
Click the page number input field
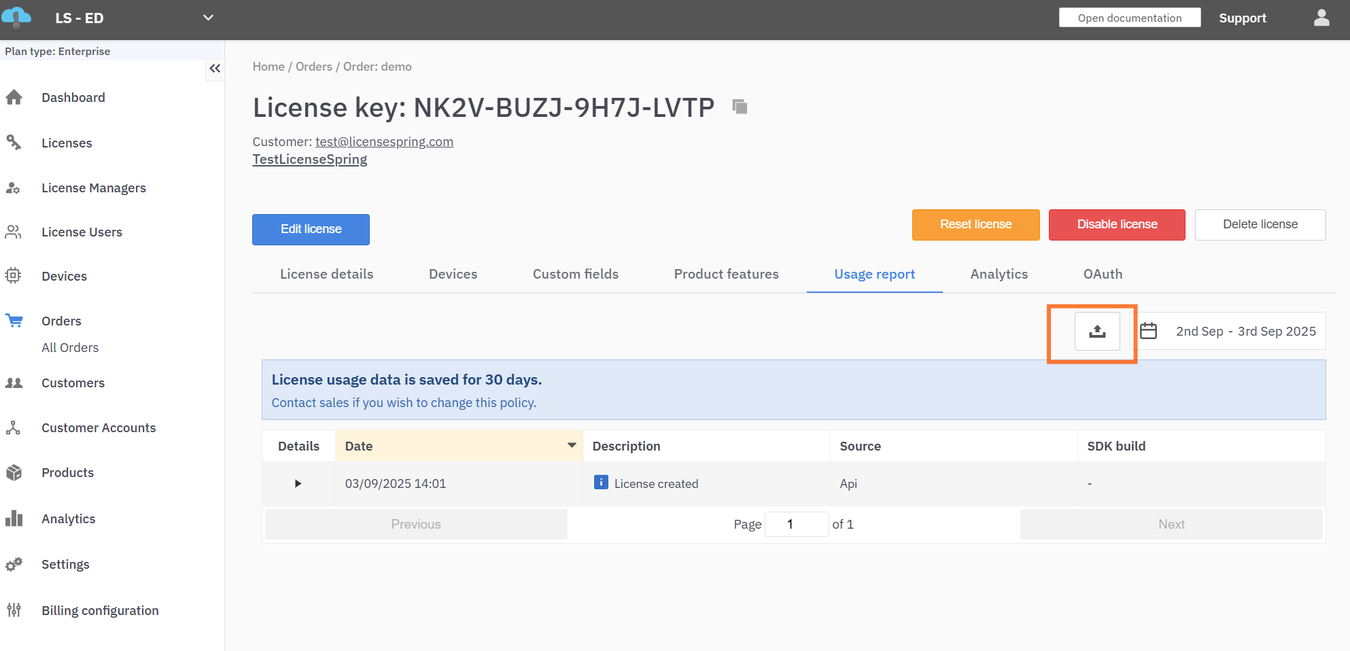point(796,525)
